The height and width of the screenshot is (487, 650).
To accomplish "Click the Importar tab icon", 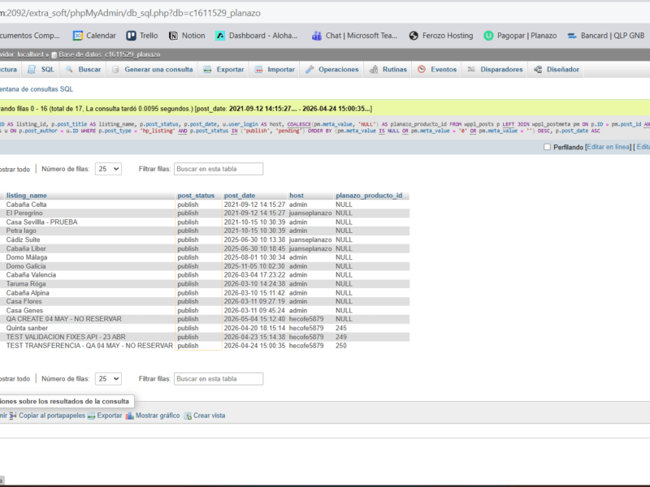I will pyautogui.click(x=258, y=70).
